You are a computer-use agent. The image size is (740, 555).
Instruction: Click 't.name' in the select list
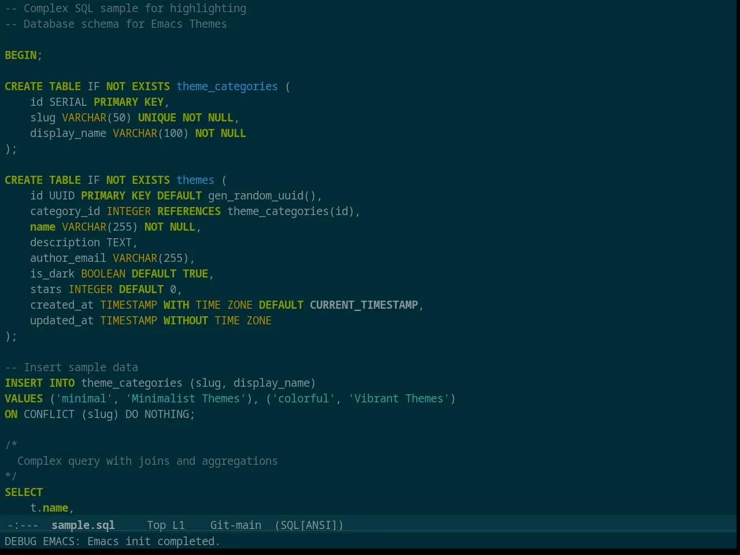coord(49,508)
